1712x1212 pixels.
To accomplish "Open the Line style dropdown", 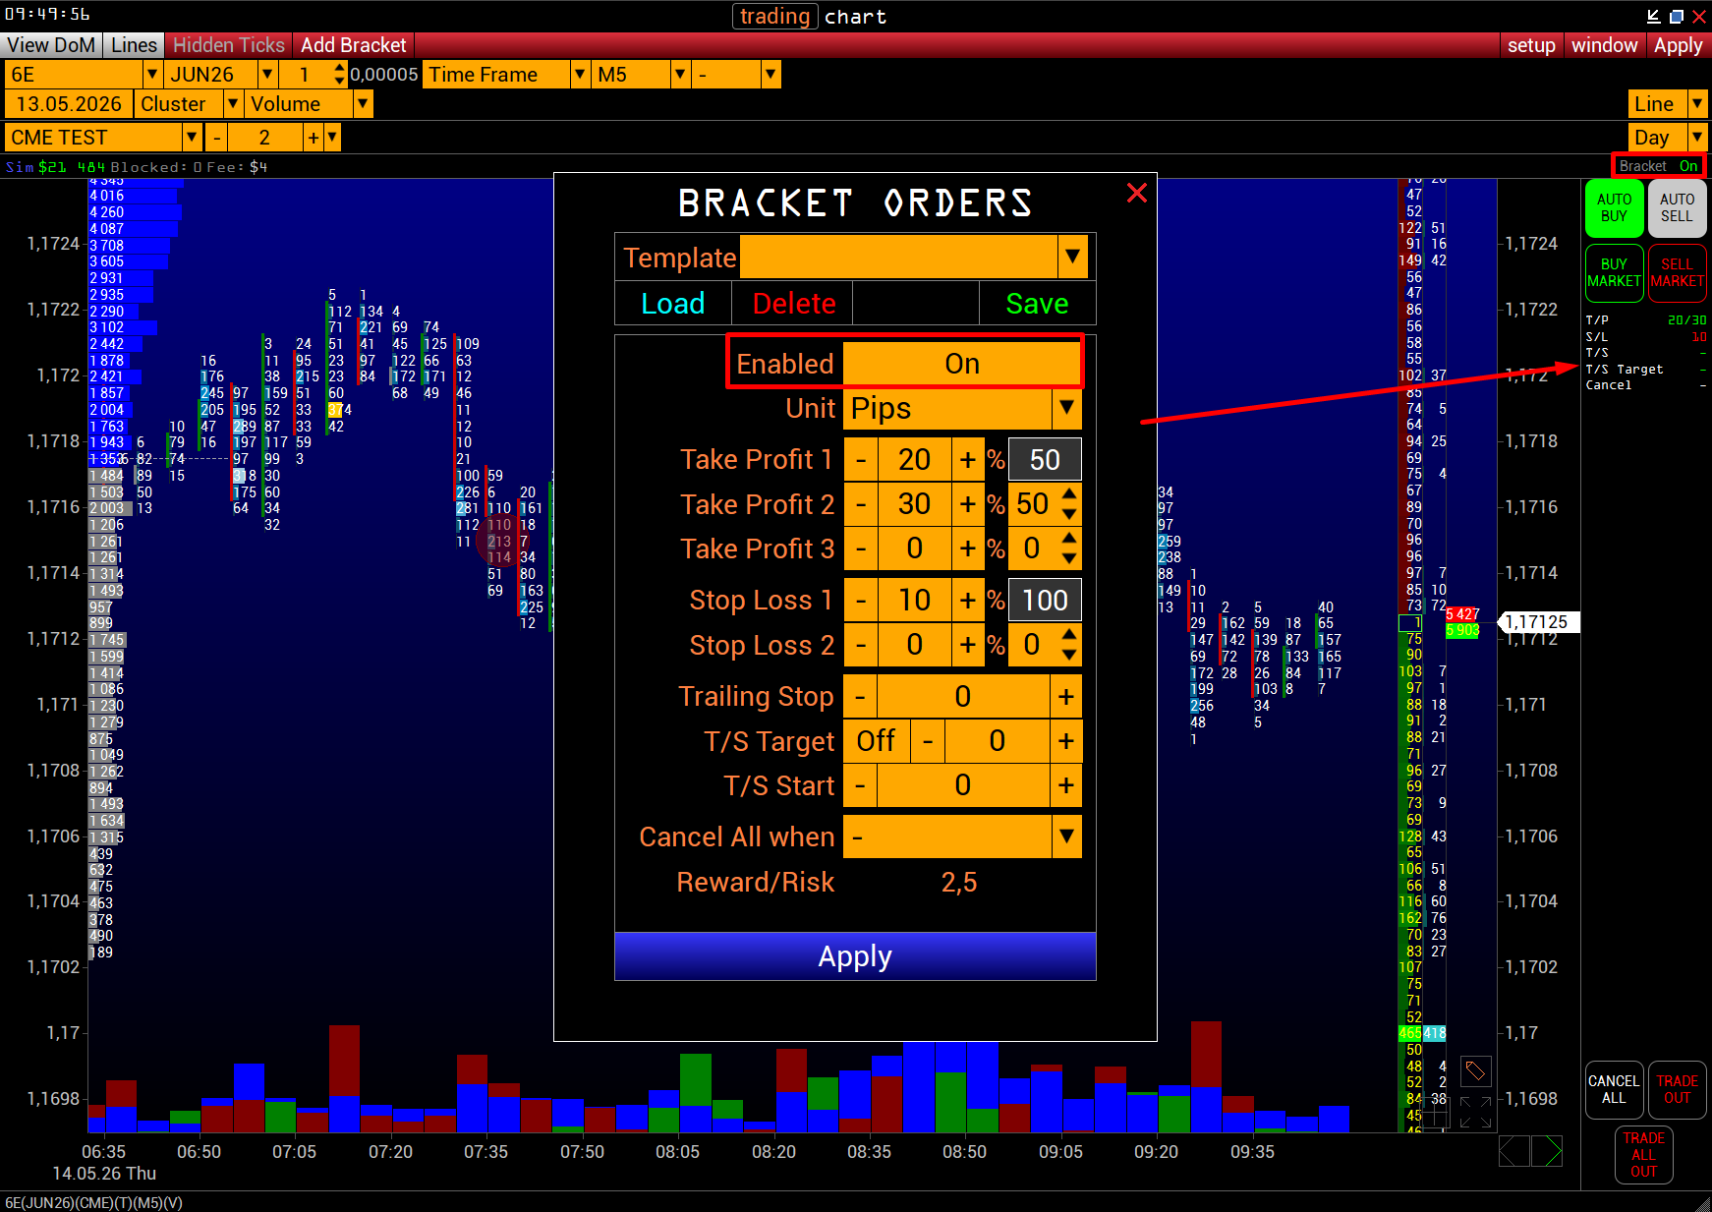I will click(x=1697, y=104).
